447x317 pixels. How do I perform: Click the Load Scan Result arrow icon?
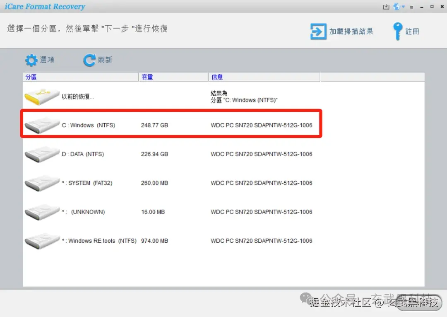pos(318,31)
